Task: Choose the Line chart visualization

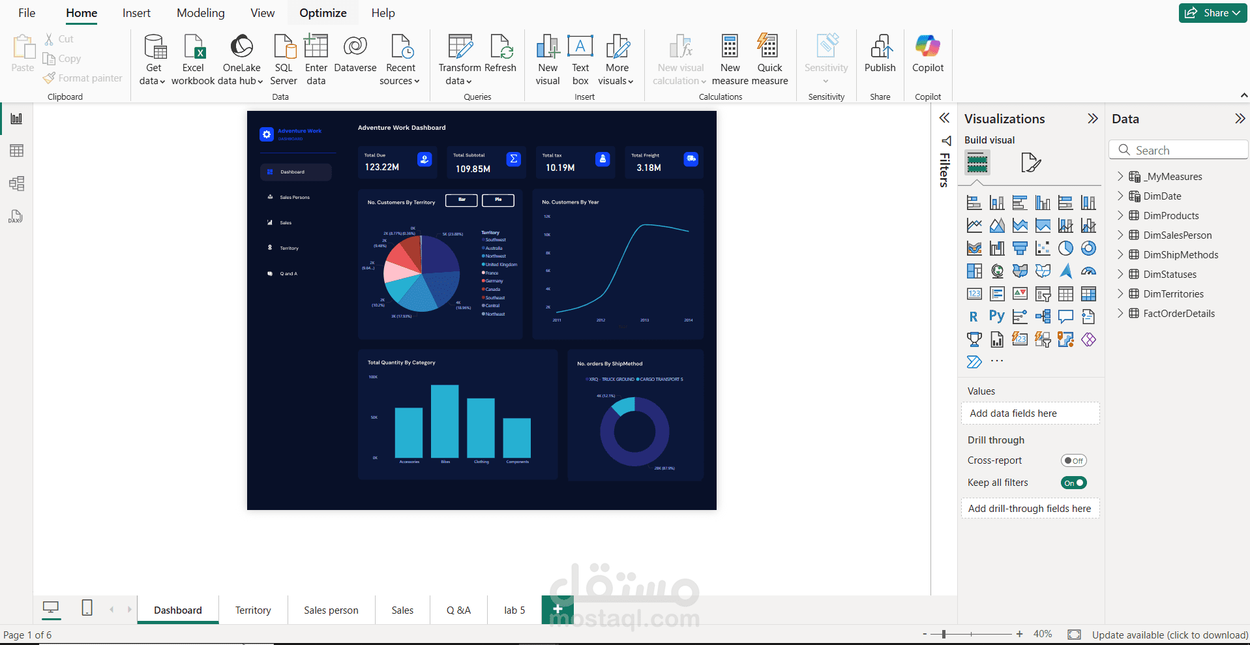Action: click(974, 226)
